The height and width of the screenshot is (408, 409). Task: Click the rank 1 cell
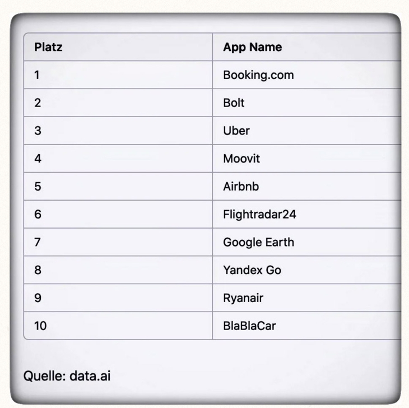tap(37, 75)
